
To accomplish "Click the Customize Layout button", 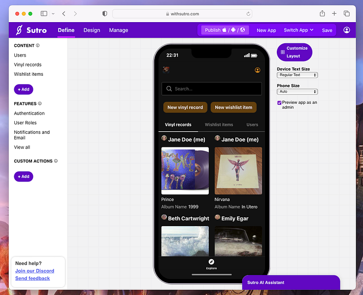I will pyautogui.click(x=295, y=52).
